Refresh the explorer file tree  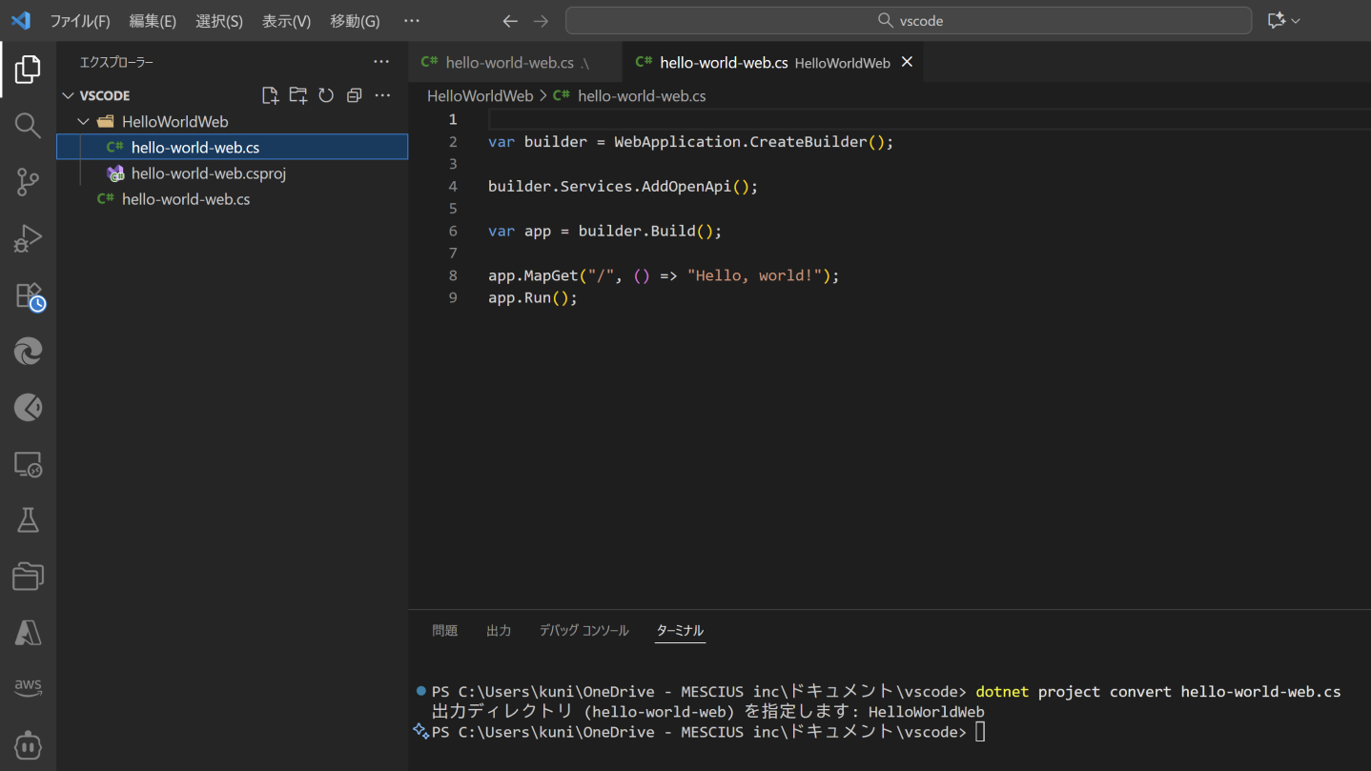click(326, 95)
